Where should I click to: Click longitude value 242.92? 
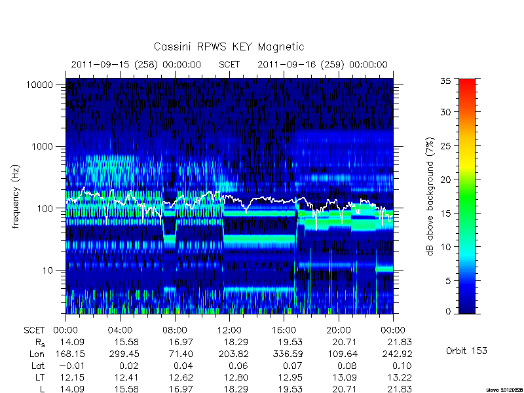click(398, 354)
